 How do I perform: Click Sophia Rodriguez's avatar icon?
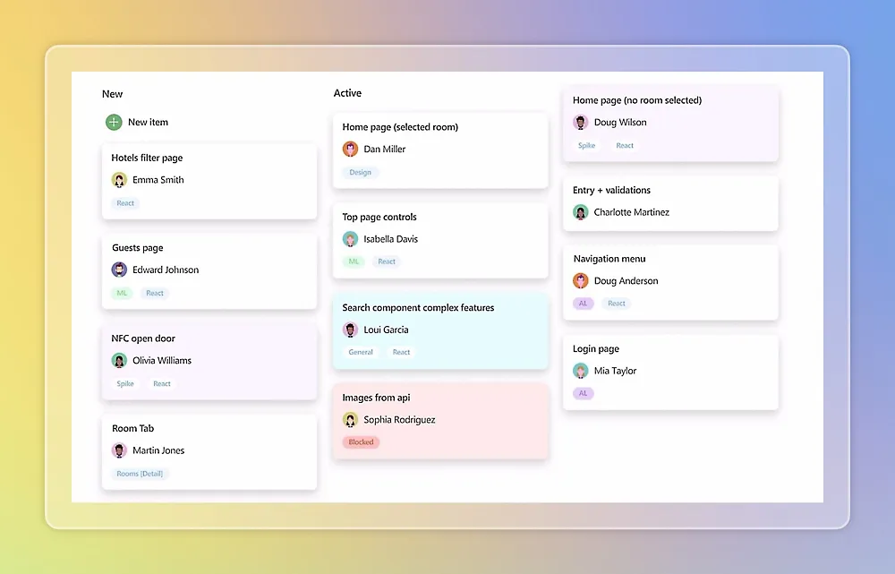pos(351,420)
